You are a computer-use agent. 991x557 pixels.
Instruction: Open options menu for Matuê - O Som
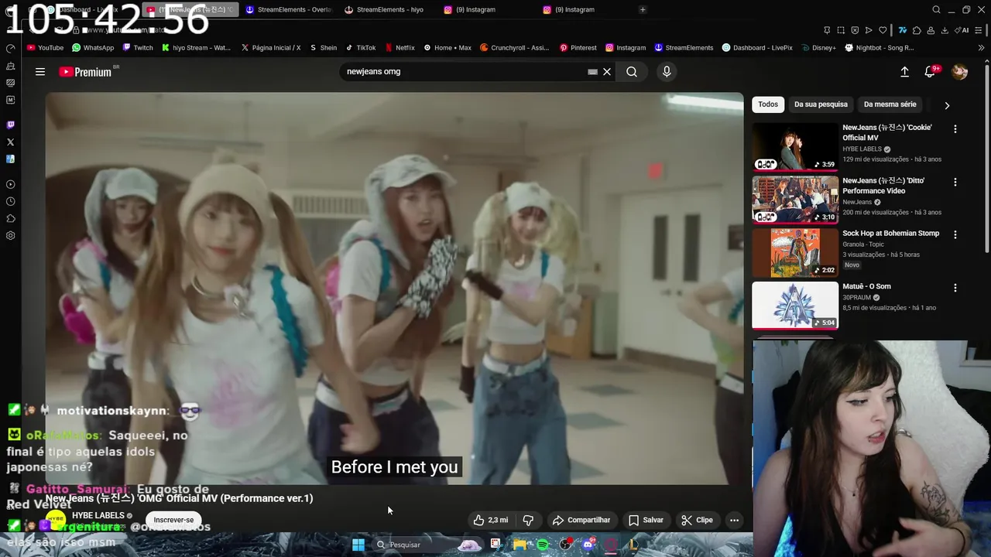[955, 288]
